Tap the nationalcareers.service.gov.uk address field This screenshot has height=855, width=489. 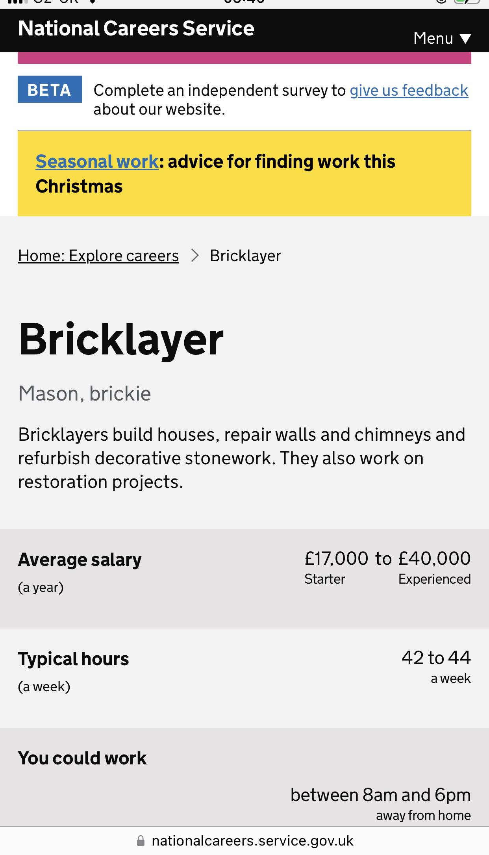pyautogui.click(x=252, y=841)
